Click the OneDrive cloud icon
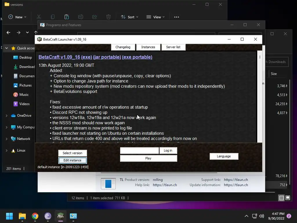The width and height of the screenshot is (297, 223). pos(13,116)
